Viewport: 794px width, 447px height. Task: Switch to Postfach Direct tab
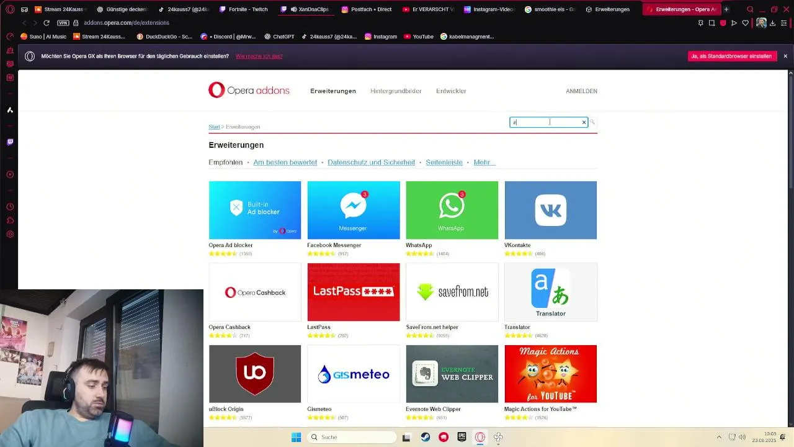pos(368,9)
